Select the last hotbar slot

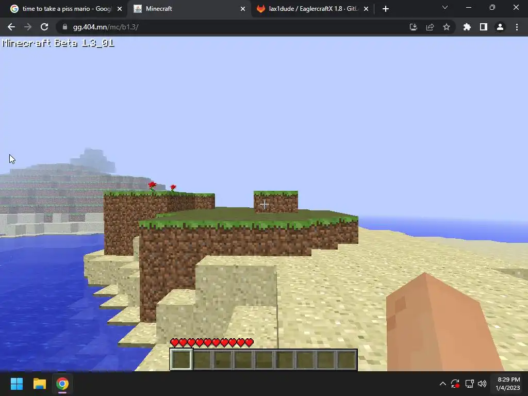(x=346, y=359)
